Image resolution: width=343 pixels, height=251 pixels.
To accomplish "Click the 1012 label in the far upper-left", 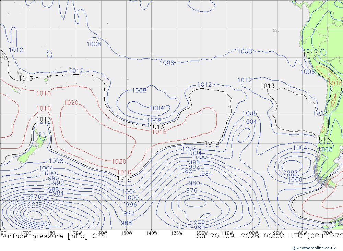I will [x=16, y=50].
